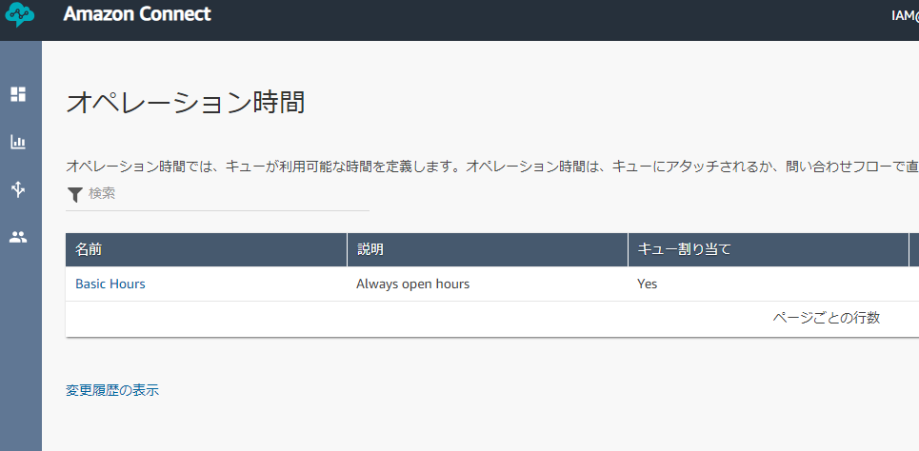
Task: Click the ページごとの行数 label
Action: click(827, 318)
